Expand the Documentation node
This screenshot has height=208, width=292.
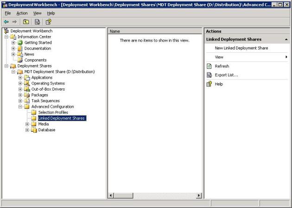point(13,49)
